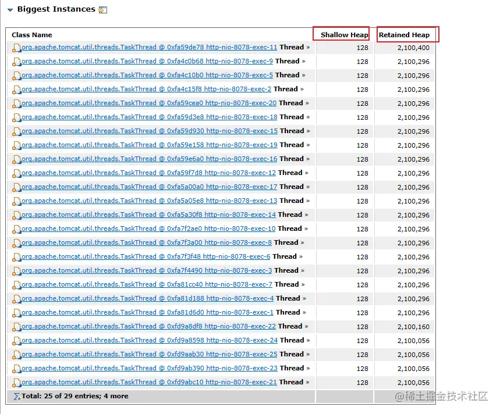Click the bold Thread label in exec-14 row

click(290, 215)
